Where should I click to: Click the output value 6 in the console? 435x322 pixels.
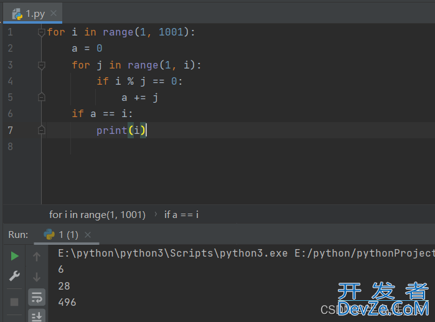(x=61, y=269)
